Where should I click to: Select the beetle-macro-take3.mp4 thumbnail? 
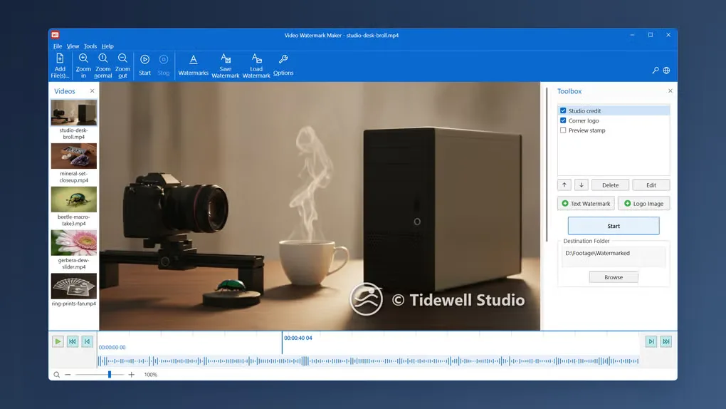[x=73, y=200]
